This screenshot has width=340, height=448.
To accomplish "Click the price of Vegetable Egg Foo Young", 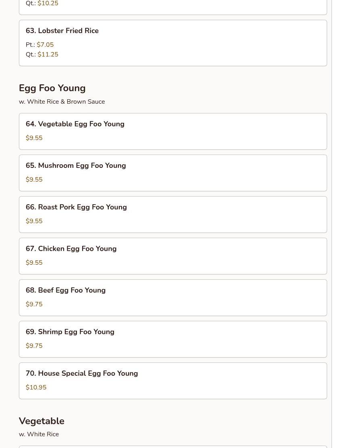I will click(x=34, y=138).
